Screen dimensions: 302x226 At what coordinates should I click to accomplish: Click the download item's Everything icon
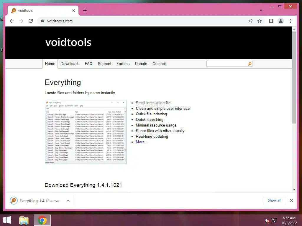pyautogui.click(x=14, y=201)
